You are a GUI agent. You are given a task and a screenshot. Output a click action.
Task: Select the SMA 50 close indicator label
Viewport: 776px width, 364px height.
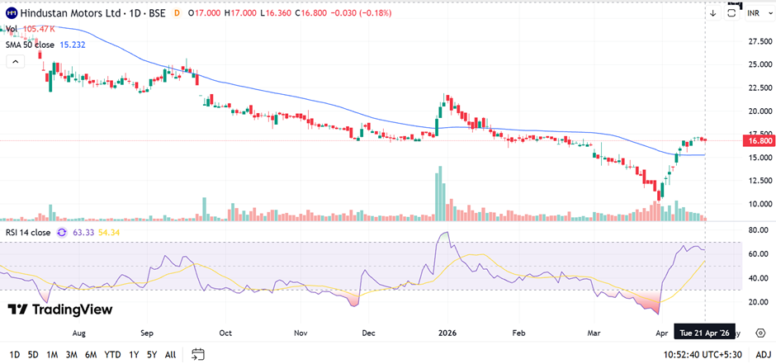pyautogui.click(x=31, y=43)
